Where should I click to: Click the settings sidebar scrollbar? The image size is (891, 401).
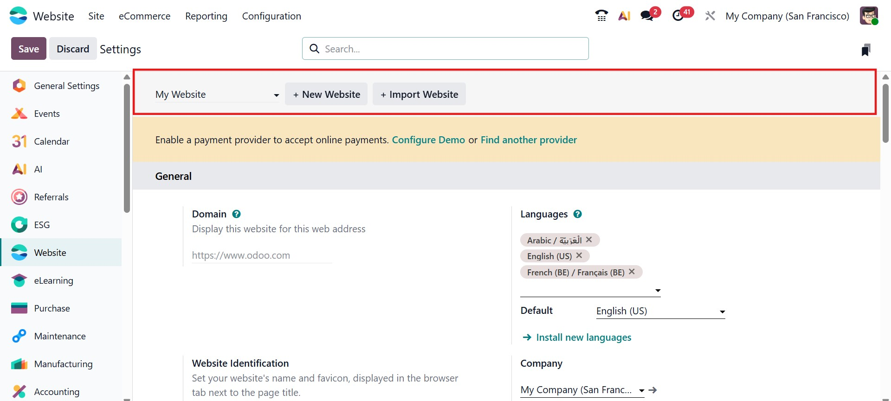127,148
